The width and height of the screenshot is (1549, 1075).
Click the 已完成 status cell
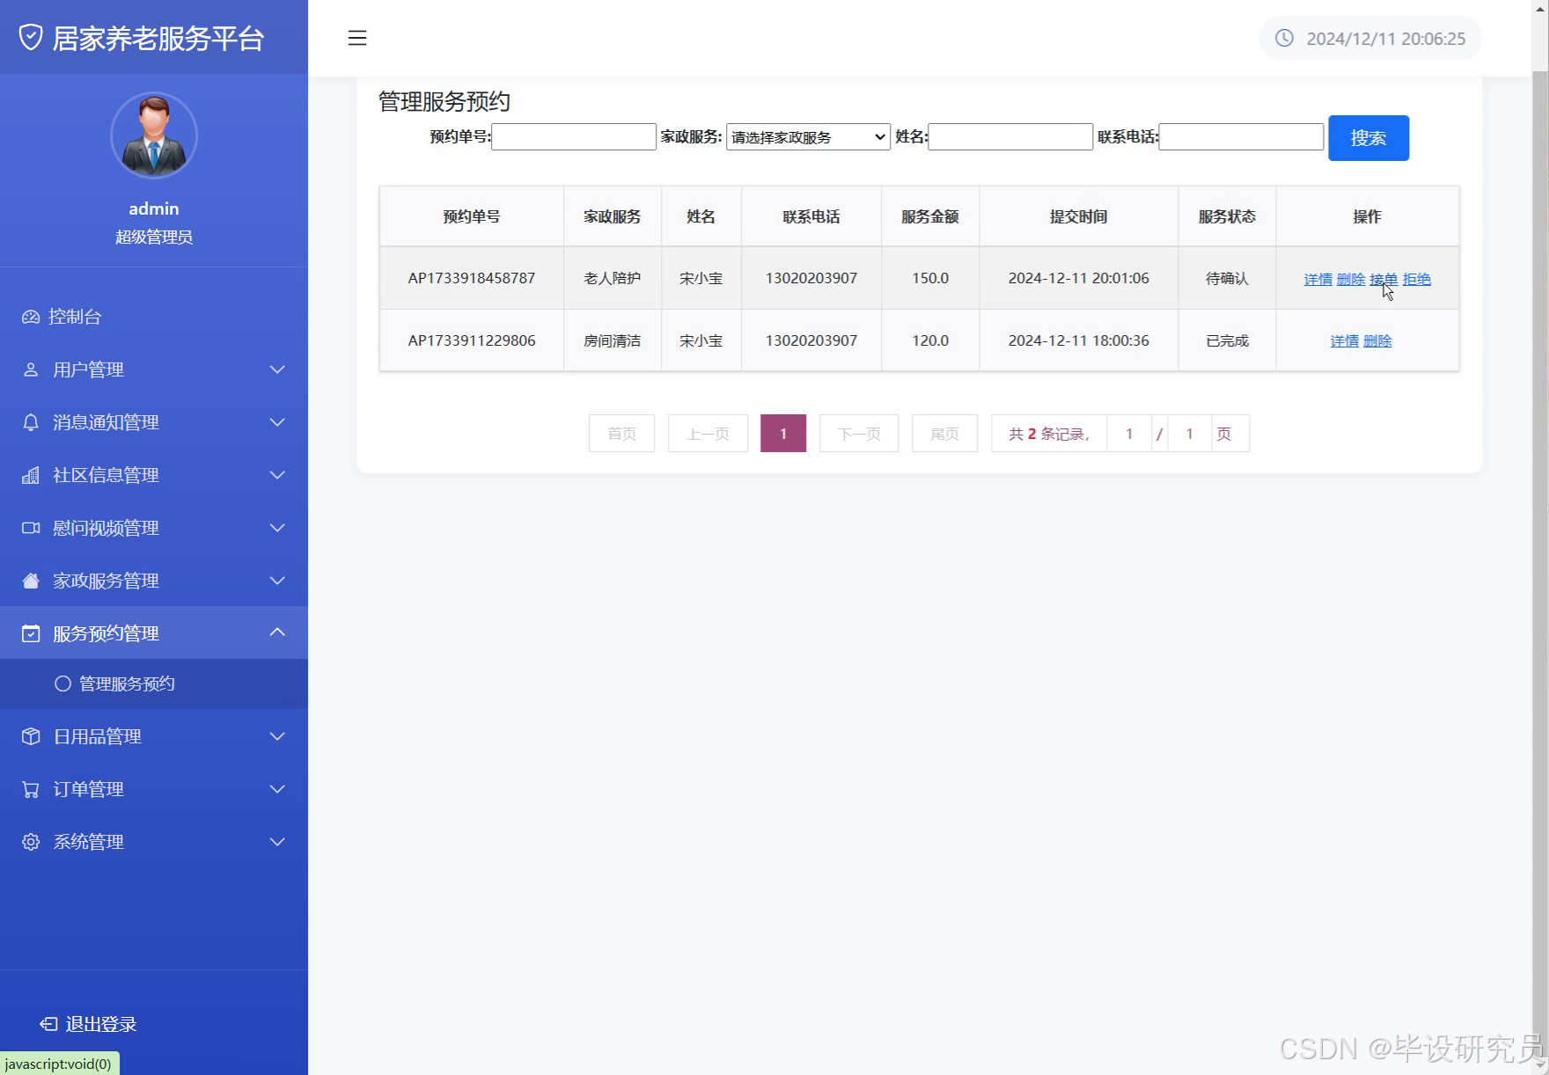[x=1227, y=340]
